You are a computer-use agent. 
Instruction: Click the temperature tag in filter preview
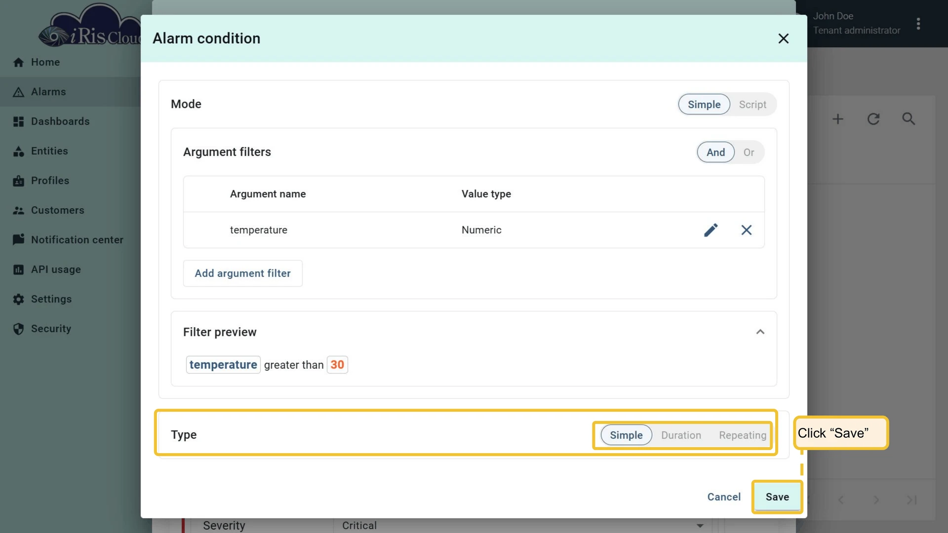click(223, 365)
